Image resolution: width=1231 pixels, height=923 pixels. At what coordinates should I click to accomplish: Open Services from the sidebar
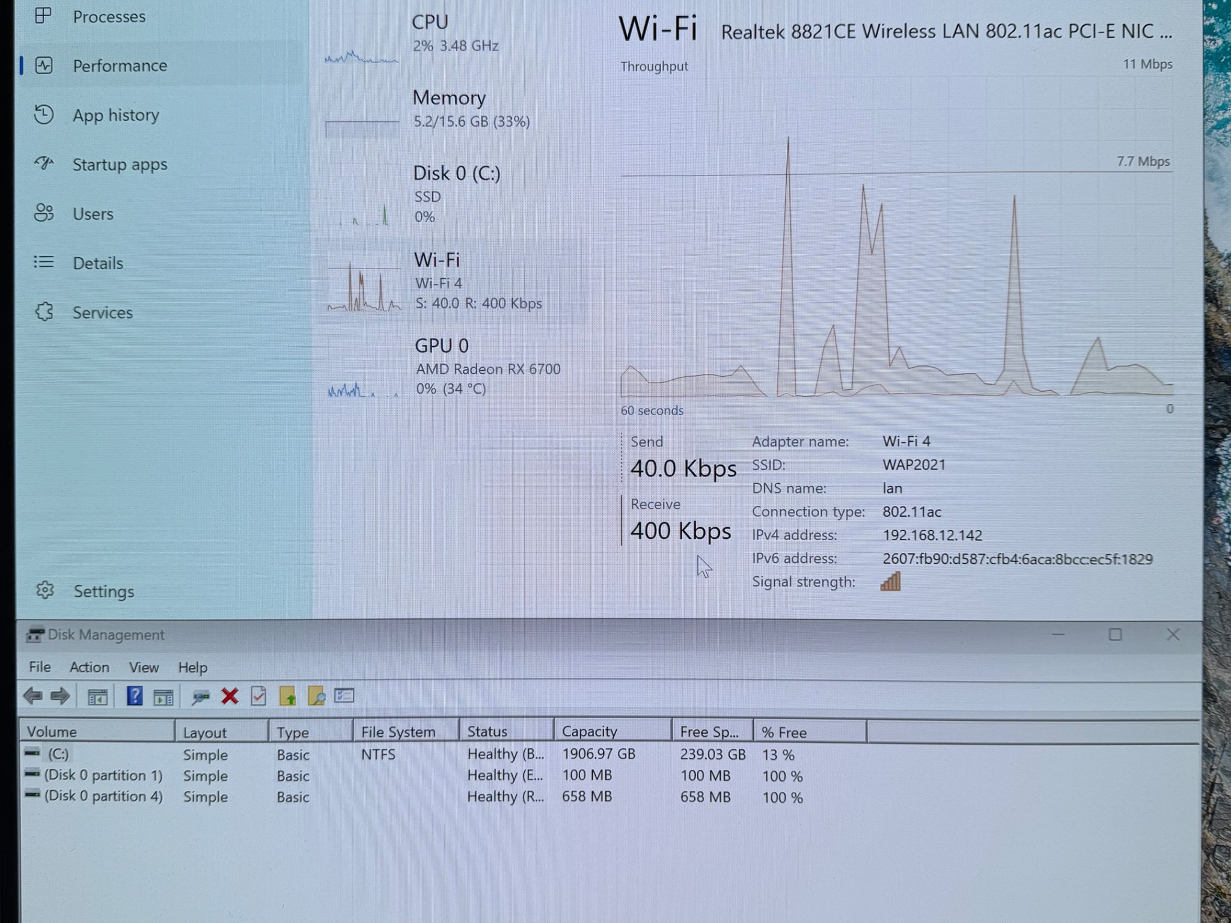point(102,312)
